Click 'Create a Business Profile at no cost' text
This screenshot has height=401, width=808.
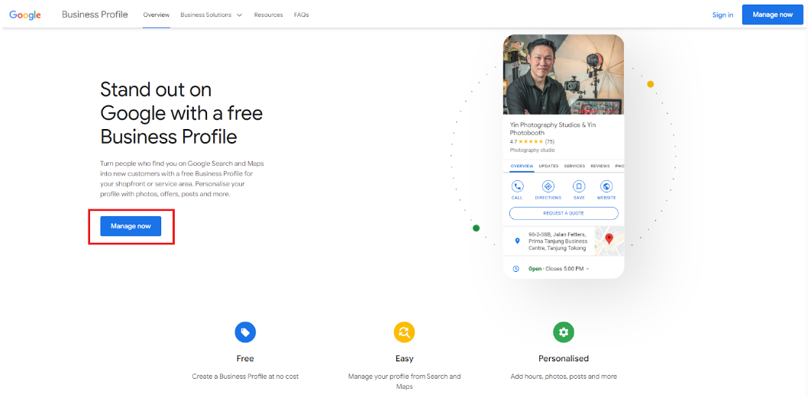pos(245,377)
